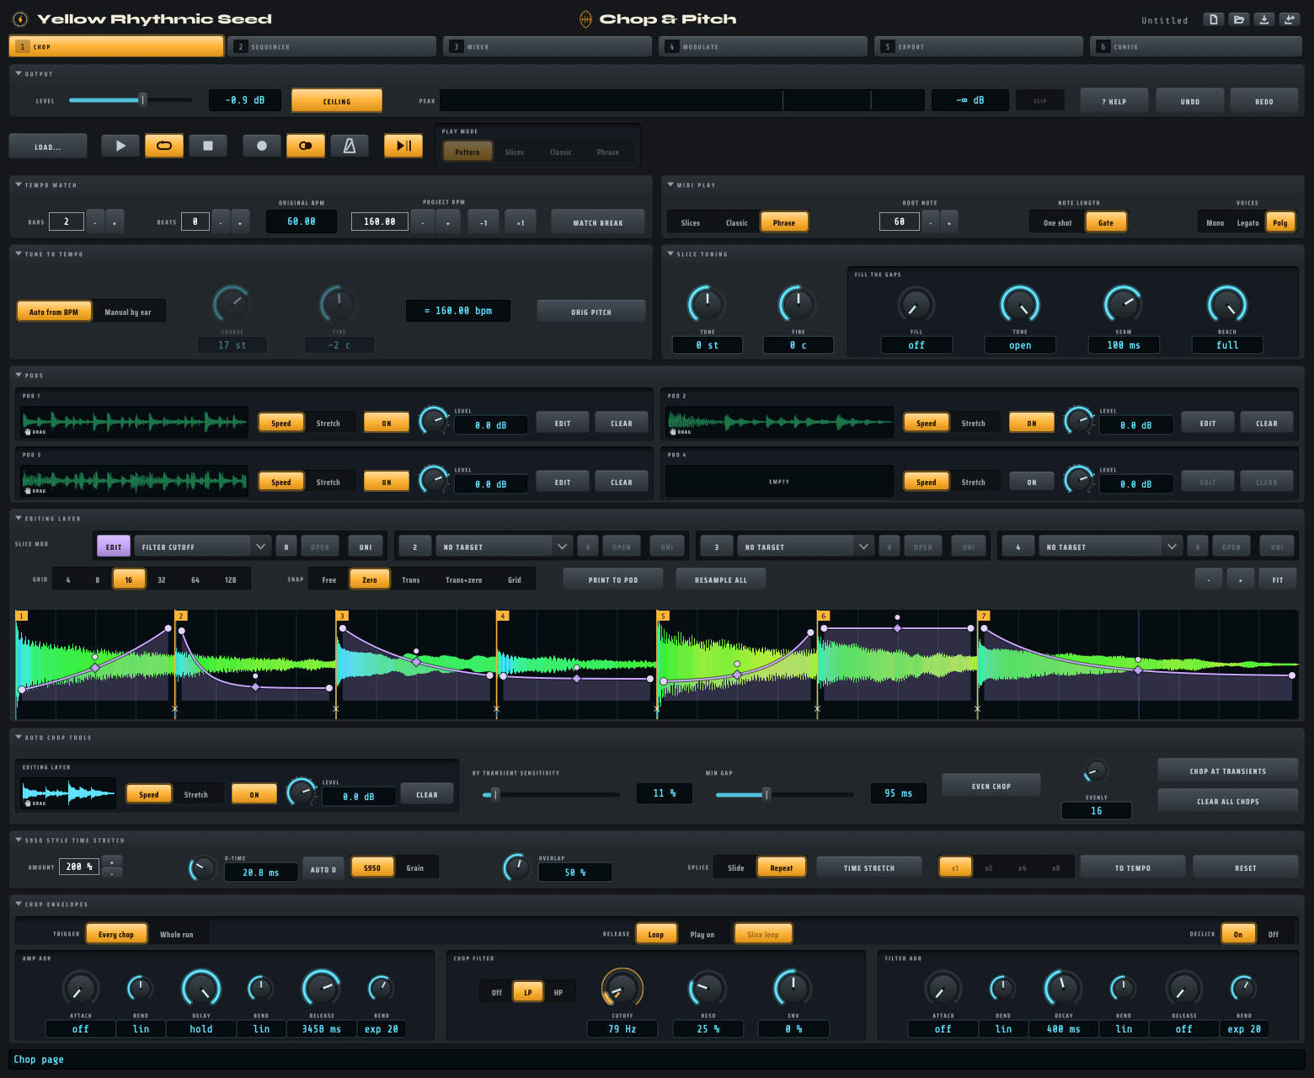Viewport: 1314px width, 1078px height.
Task: Click the new document icon
Action: pos(1213,19)
